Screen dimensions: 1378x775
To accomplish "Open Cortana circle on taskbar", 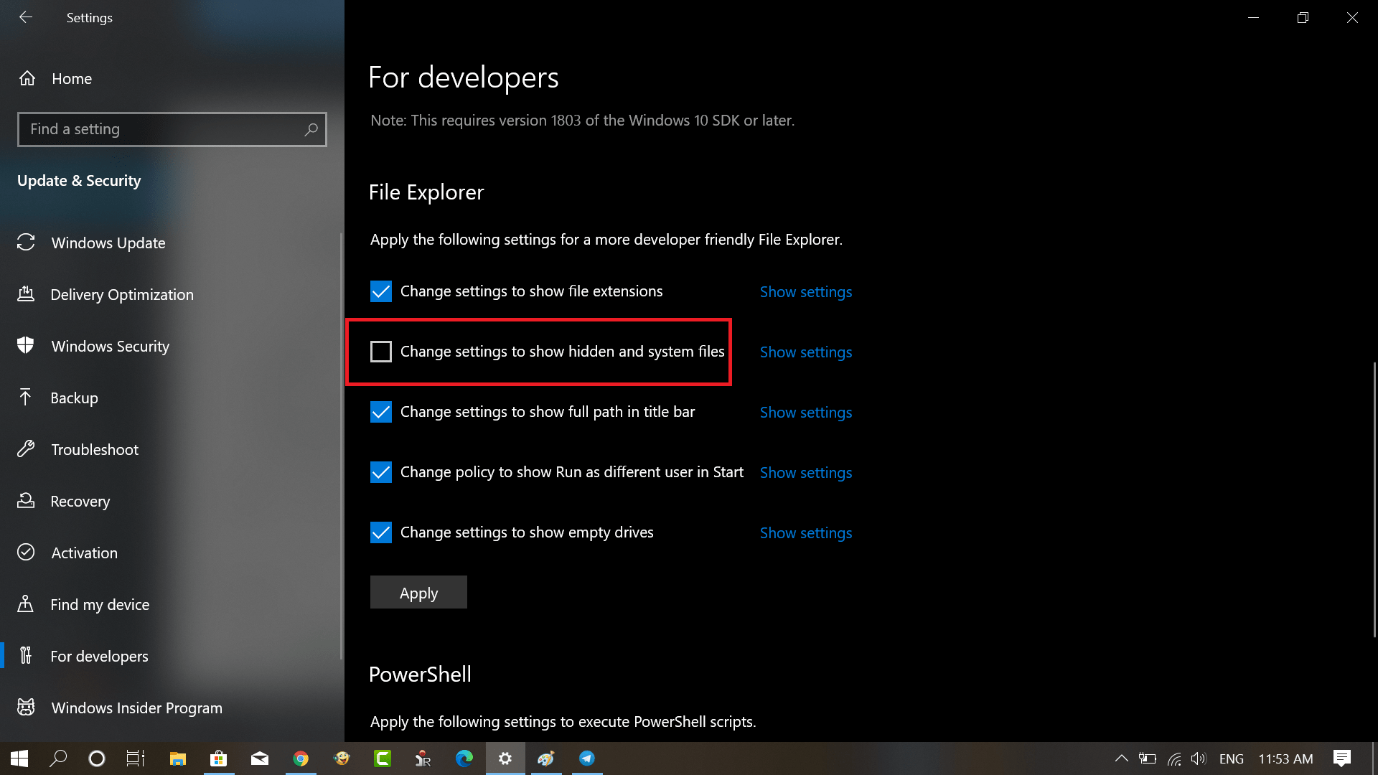I will (x=97, y=758).
